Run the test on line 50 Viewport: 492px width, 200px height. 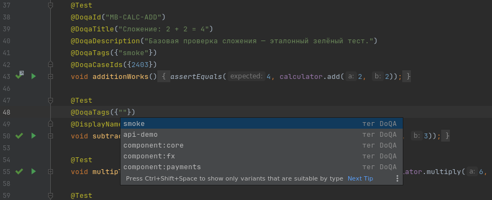pos(34,136)
